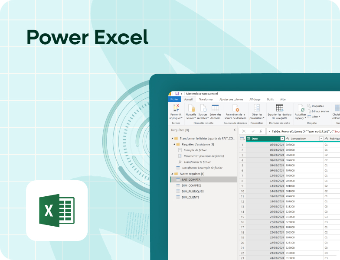The image size is (340, 260).
Task: Click the Rubrique column type icon
Action: click(326, 139)
